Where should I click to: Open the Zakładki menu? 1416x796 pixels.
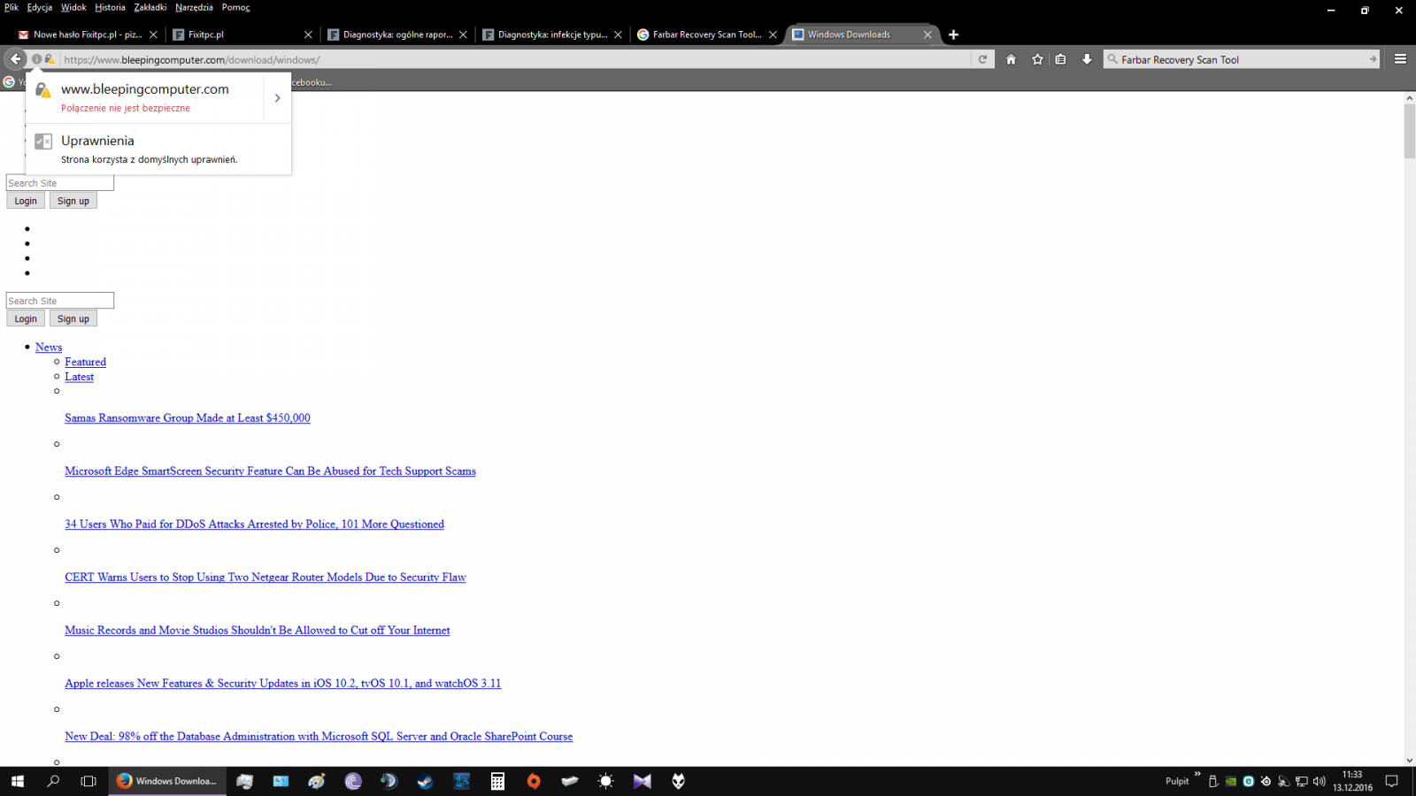[150, 7]
